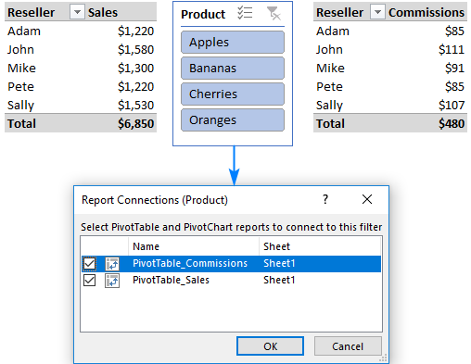The image size is (471, 364).
Task: Click the Name column header
Action: pos(194,246)
